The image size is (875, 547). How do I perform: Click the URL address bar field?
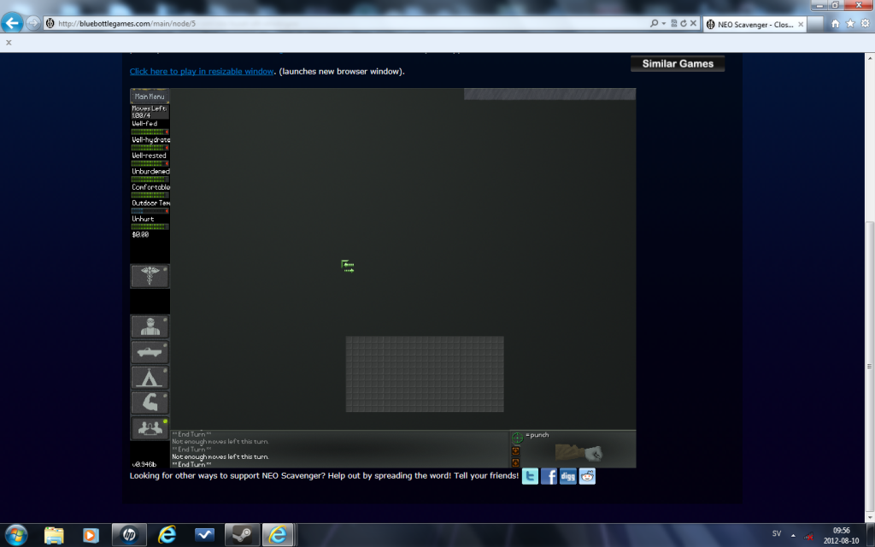[x=342, y=23]
